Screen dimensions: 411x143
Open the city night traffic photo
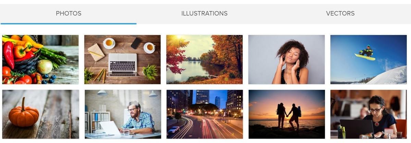[x=205, y=114]
